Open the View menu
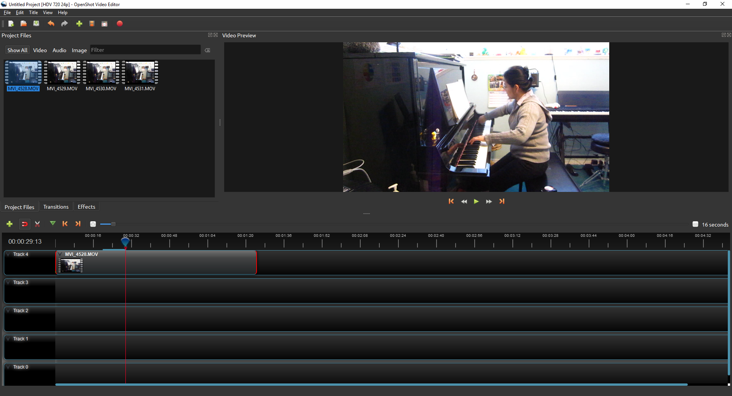The height and width of the screenshot is (396, 732). [x=48, y=13]
